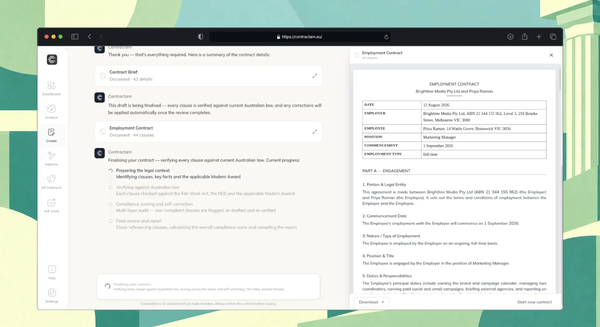Screen dimensions: 600x327
Task: Open browser downloads icon
Action: (x=510, y=37)
